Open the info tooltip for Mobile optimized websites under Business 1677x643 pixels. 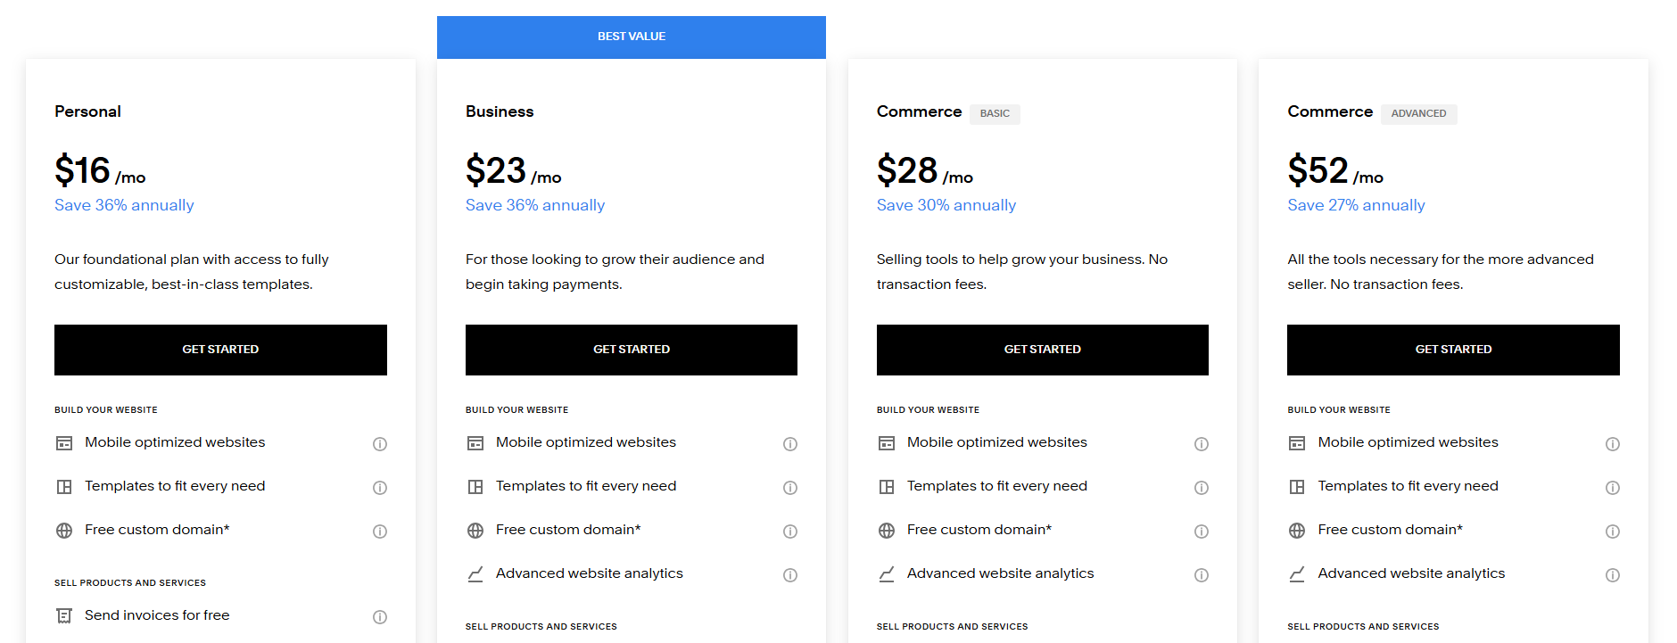[x=790, y=443]
